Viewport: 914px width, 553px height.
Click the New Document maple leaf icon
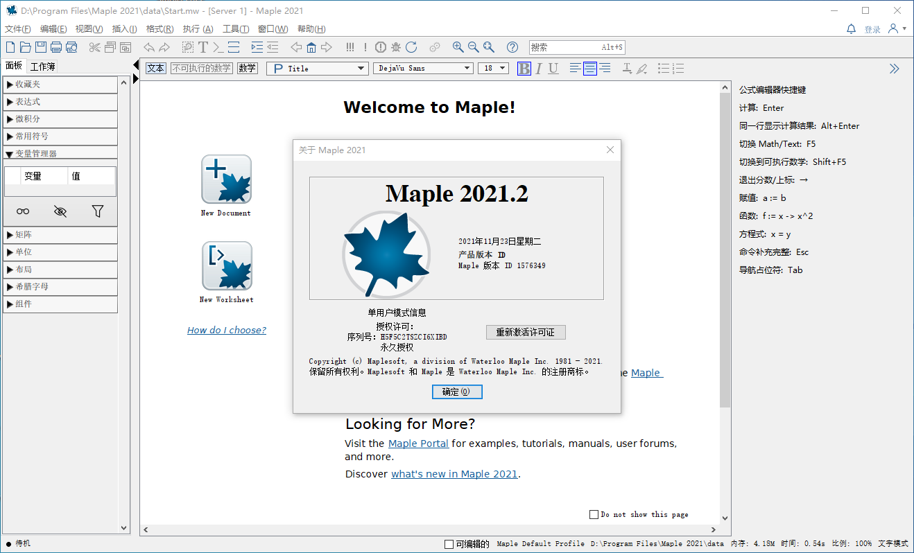[x=226, y=179]
